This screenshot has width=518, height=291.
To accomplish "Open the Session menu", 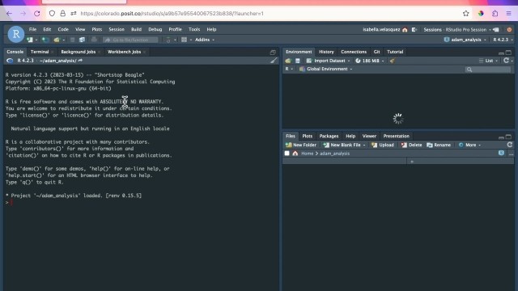I will (x=117, y=29).
